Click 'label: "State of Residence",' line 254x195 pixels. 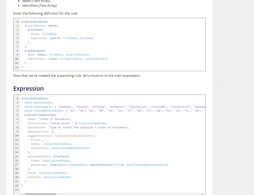pos(50,119)
